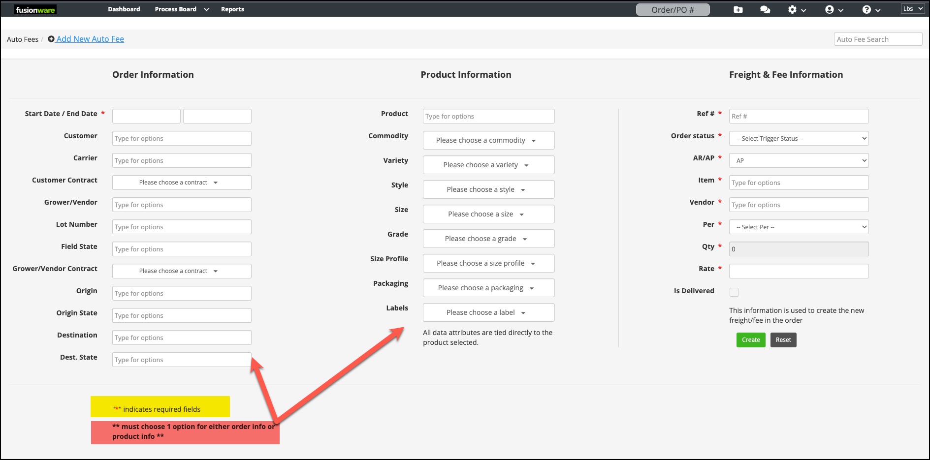The height and width of the screenshot is (460, 930).
Task: Change the Lbs unit selector
Action: (x=913, y=8)
